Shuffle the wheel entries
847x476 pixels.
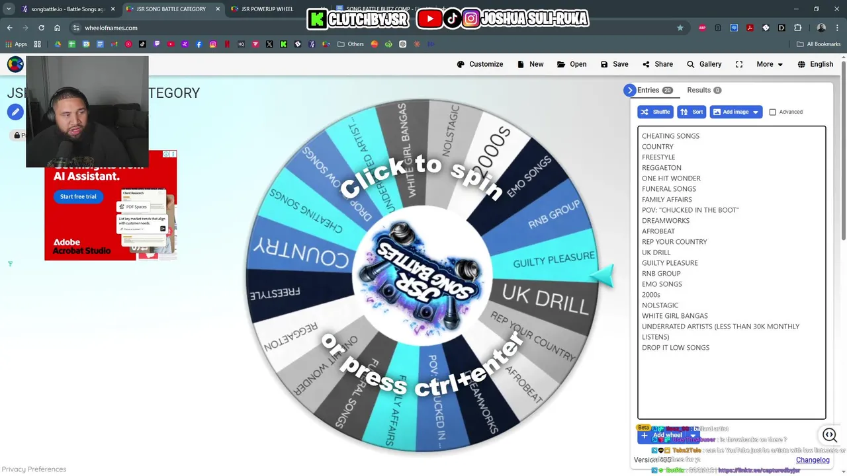[655, 112]
